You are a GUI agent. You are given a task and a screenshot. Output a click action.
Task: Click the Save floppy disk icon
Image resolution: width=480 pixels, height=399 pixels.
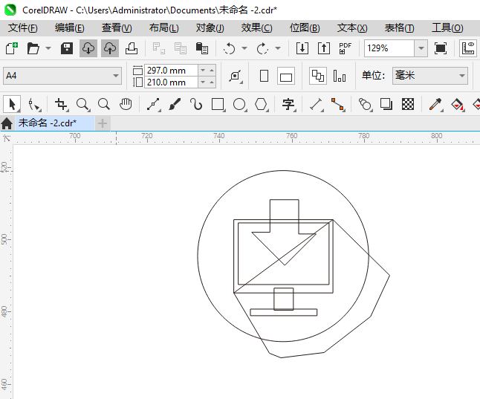(x=67, y=48)
